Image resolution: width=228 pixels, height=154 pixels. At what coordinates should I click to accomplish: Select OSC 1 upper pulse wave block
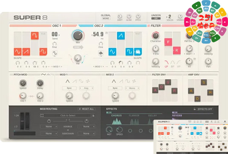coord(35,36)
